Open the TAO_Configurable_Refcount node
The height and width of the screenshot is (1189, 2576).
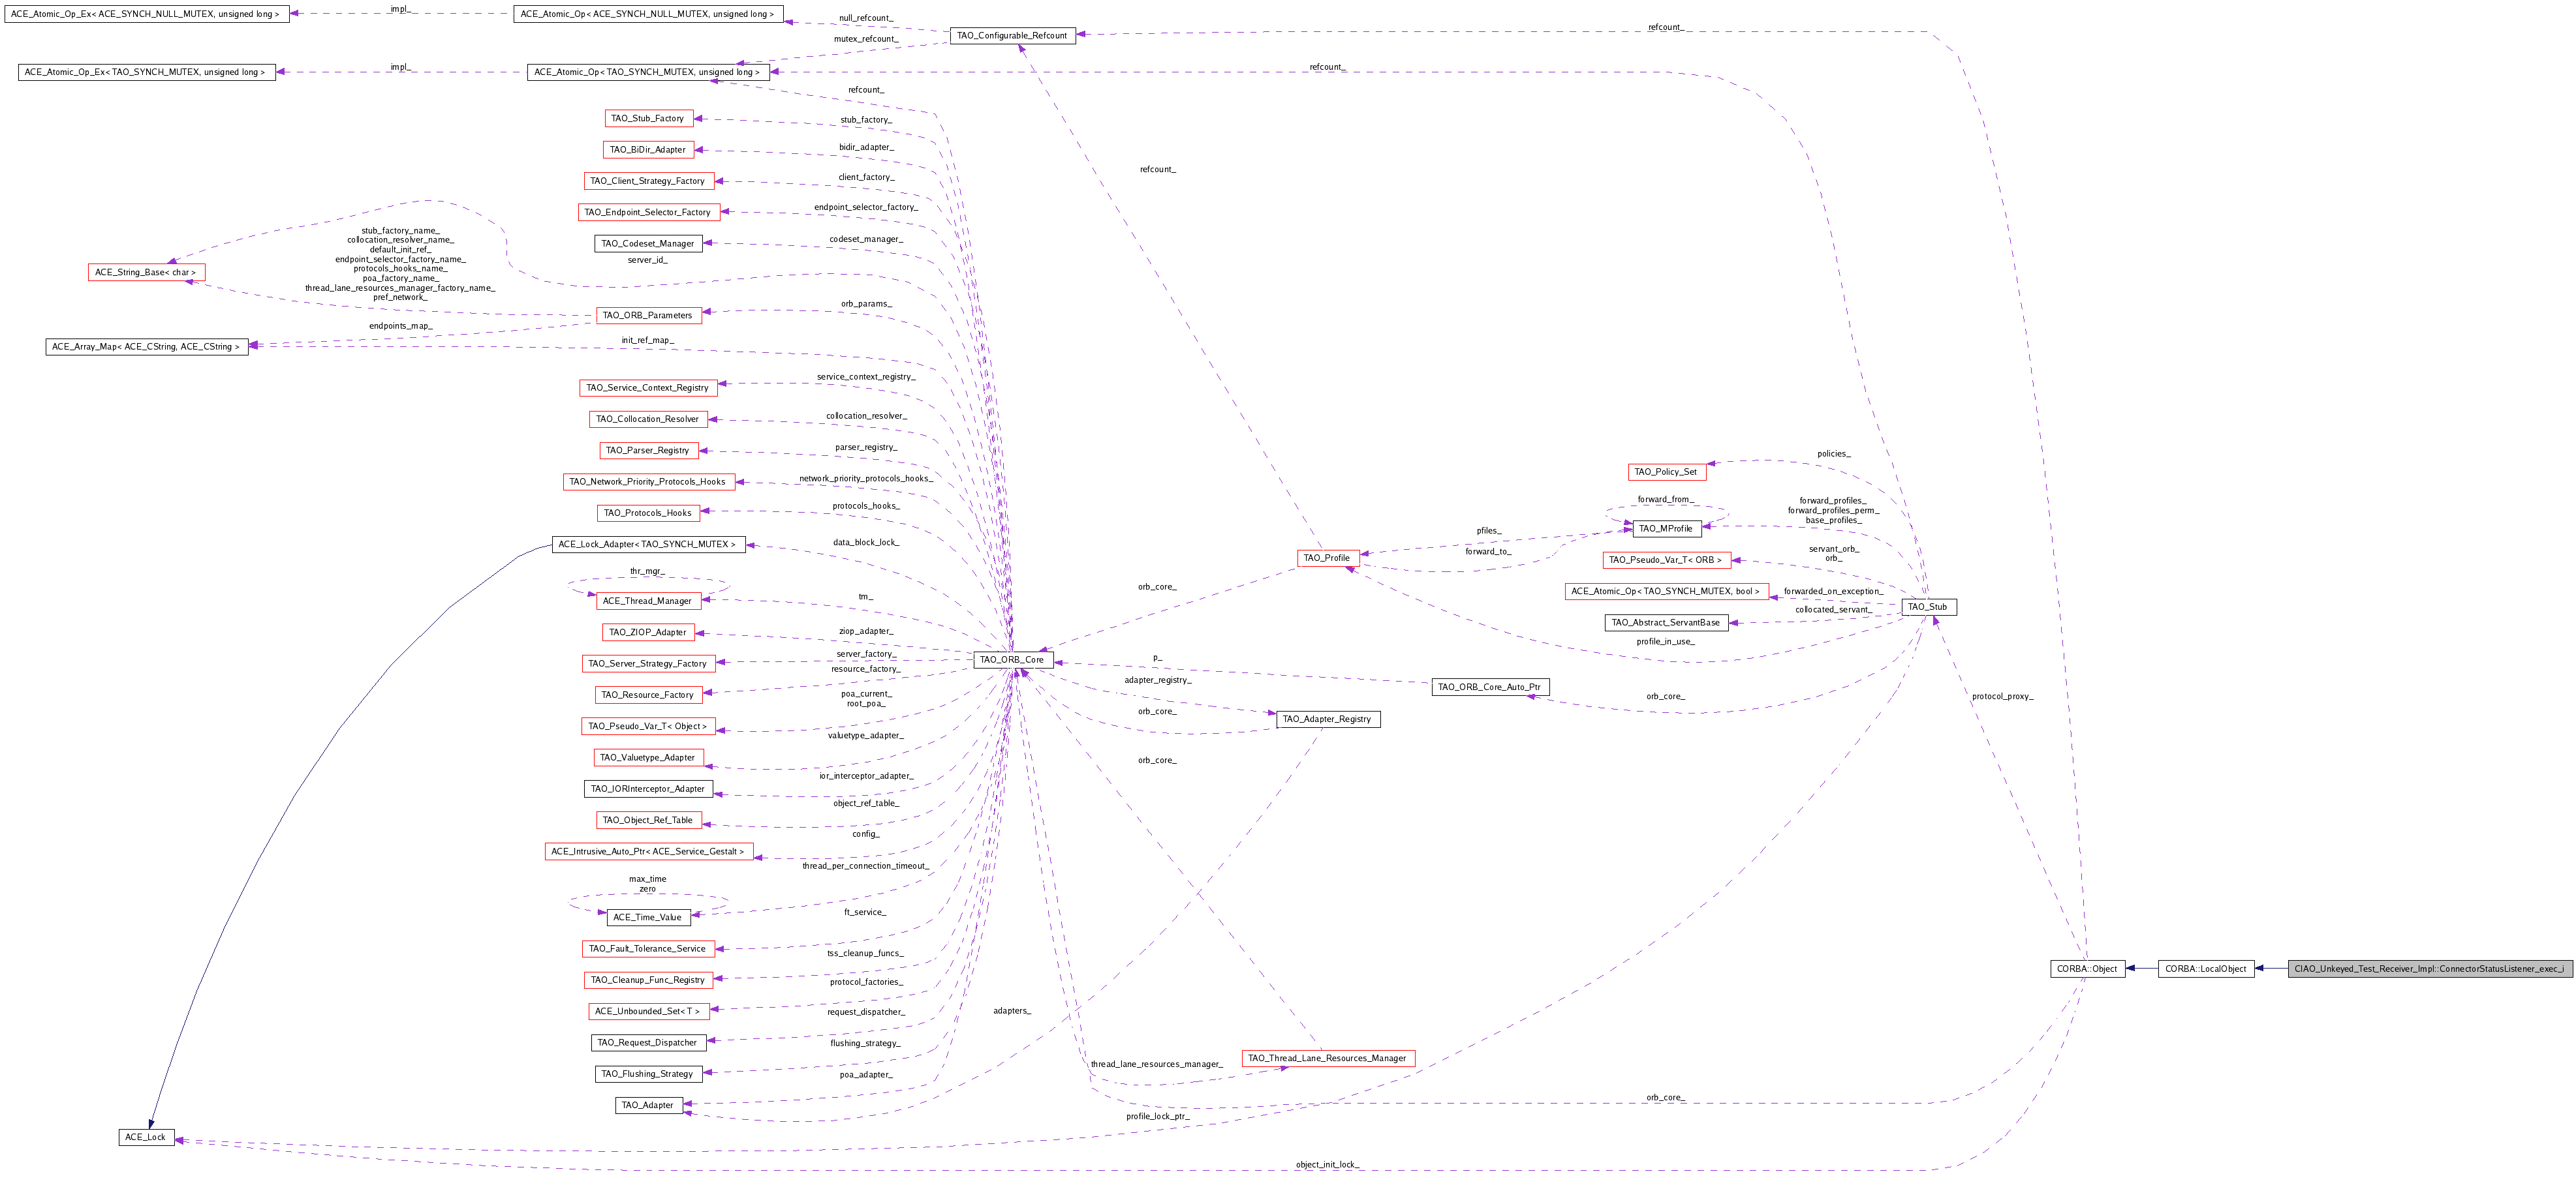1014,35
